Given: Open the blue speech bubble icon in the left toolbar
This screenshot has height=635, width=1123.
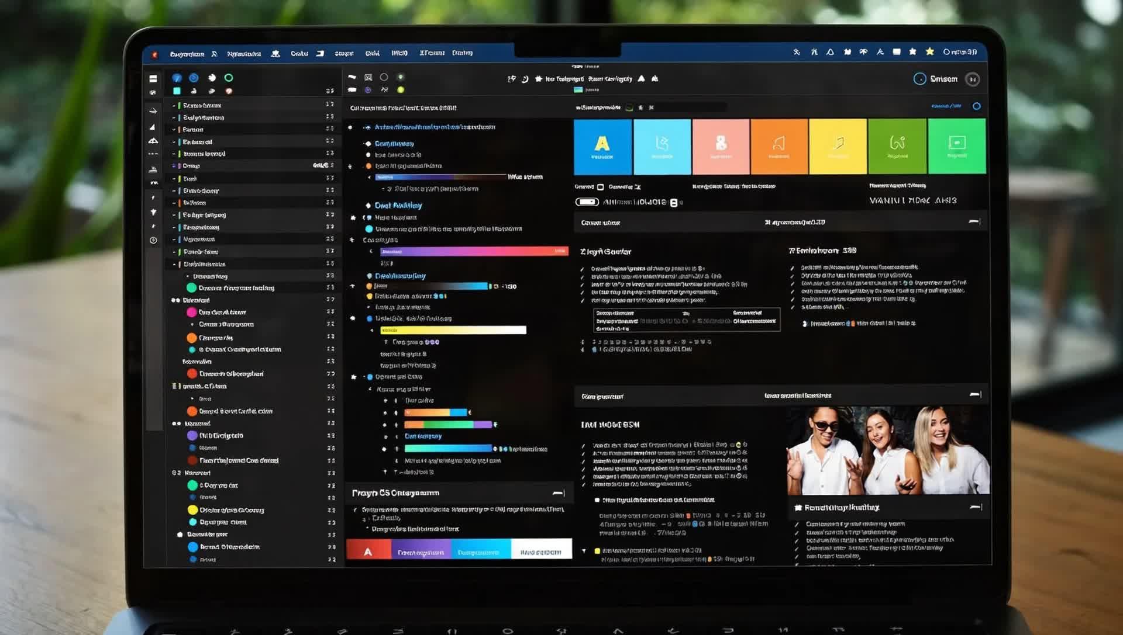Looking at the screenshot, I should pos(177,78).
